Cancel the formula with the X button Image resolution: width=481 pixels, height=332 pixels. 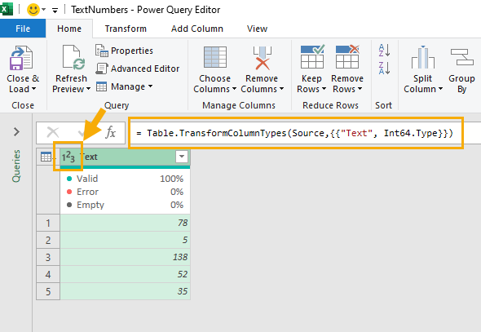tap(53, 132)
